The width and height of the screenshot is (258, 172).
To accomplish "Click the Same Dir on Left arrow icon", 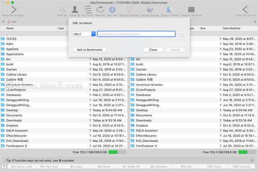I will (x=245, y=10).
